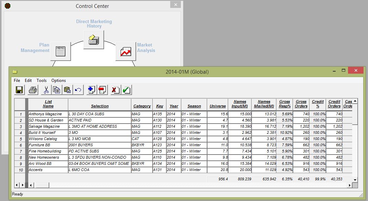Click the vertical scrollbar up arrow

coord(355,101)
